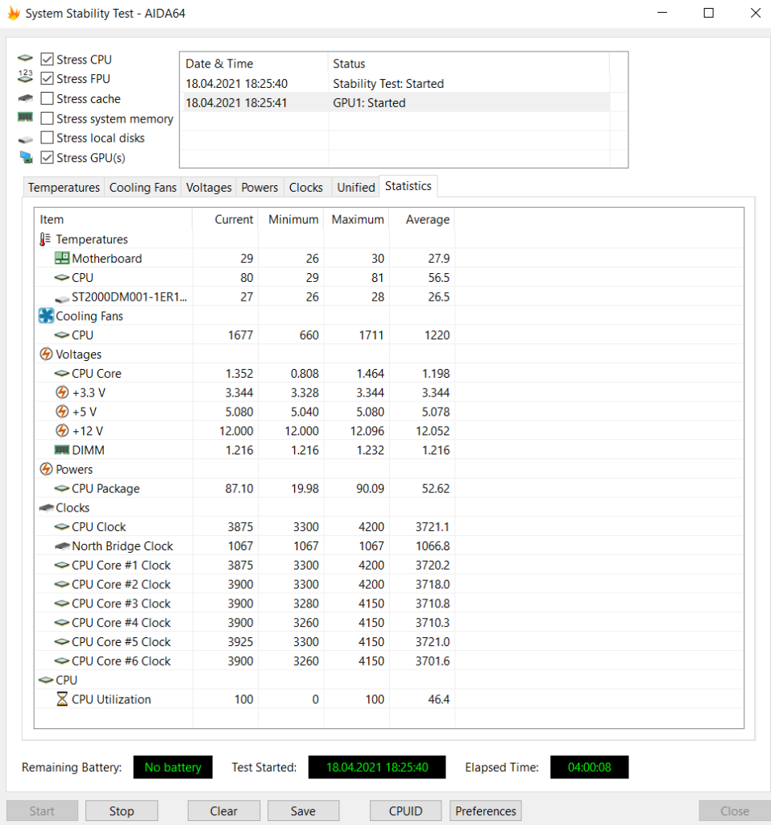Open the Unified tab
Screen dimensions: 771x825
click(x=356, y=187)
